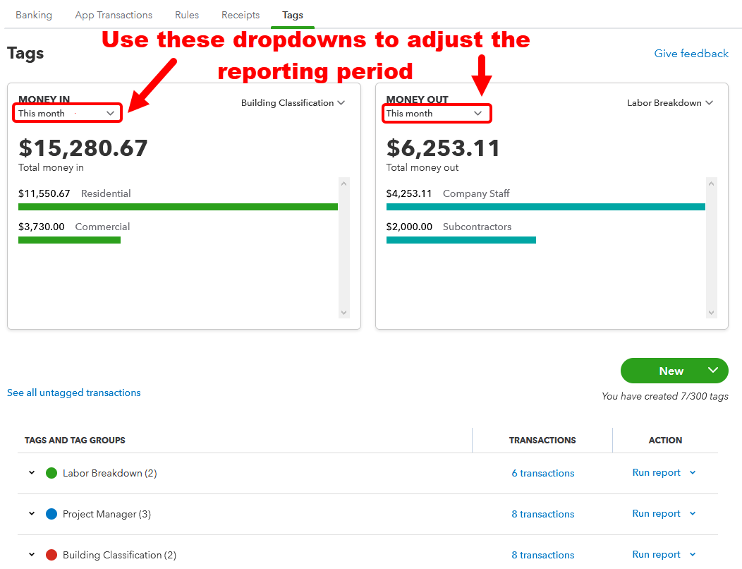742x569 pixels.
Task: Click the teal Company Staff bar
Action: (546, 207)
